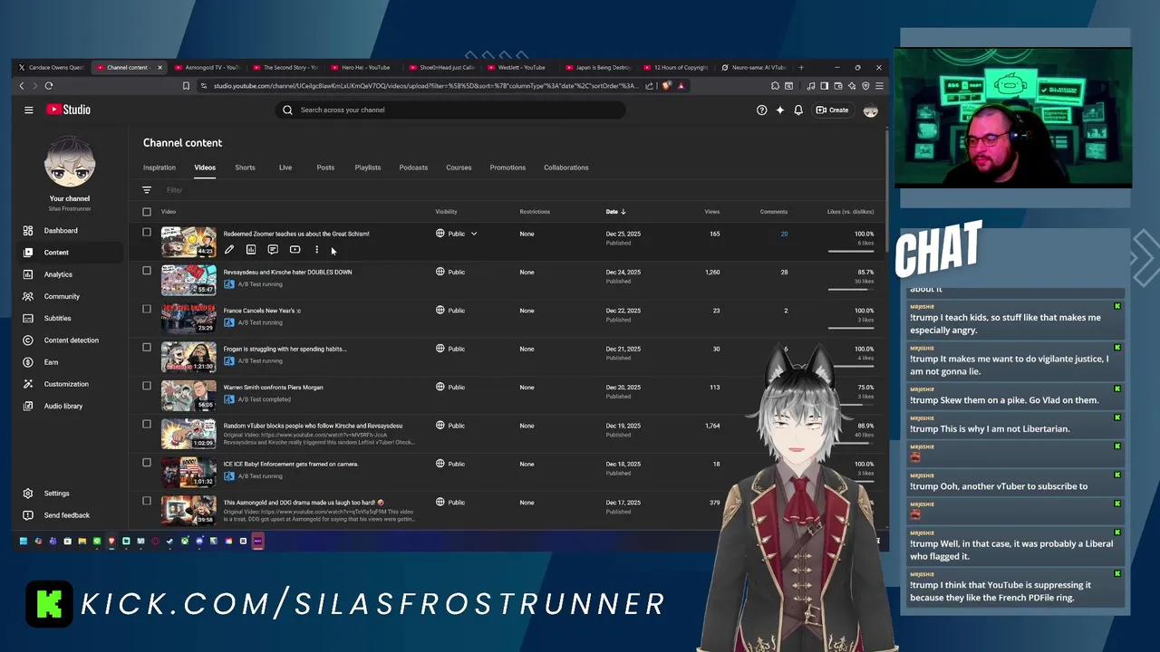The width and height of the screenshot is (1160, 652).
Task: Open the account avatar menu
Action: click(871, 110)
